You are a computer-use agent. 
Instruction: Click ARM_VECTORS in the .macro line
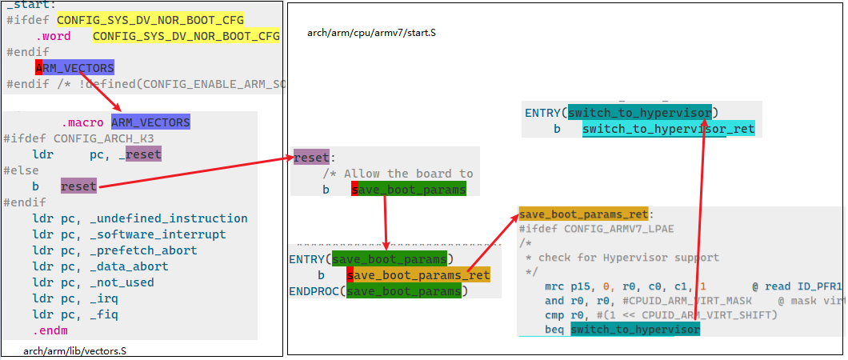151,121
